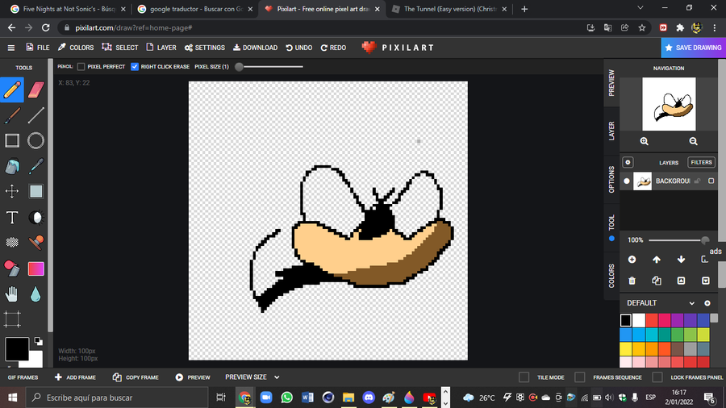The height and width of the screenshot is (408, 726).
Task: Select the Move tool
Action: 12,192
